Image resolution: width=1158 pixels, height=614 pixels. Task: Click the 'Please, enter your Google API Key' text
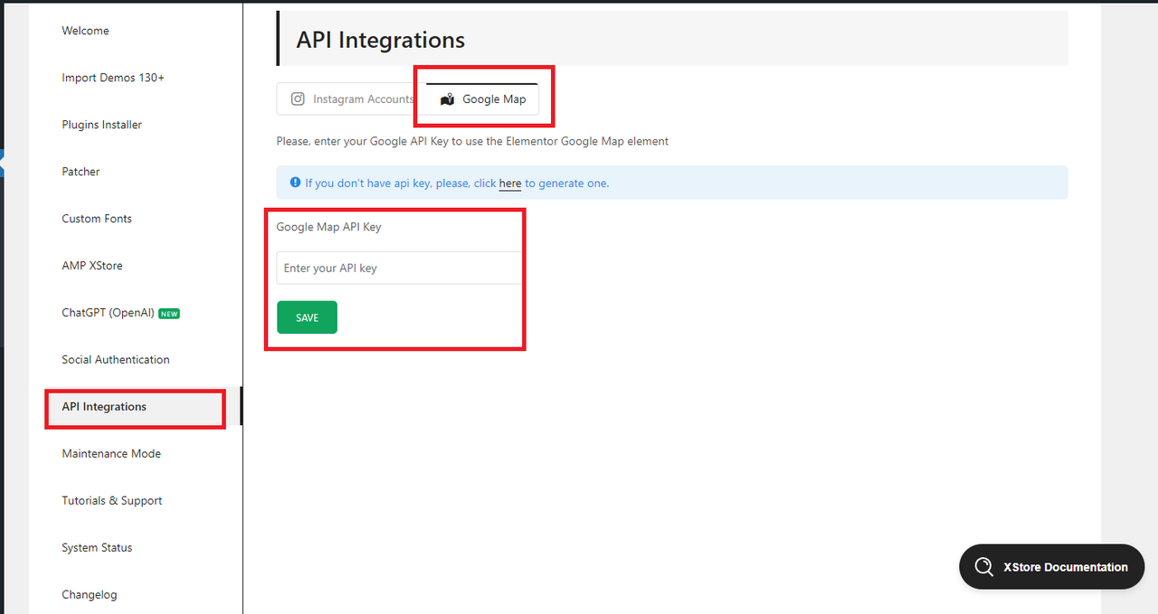coord(472,142)
